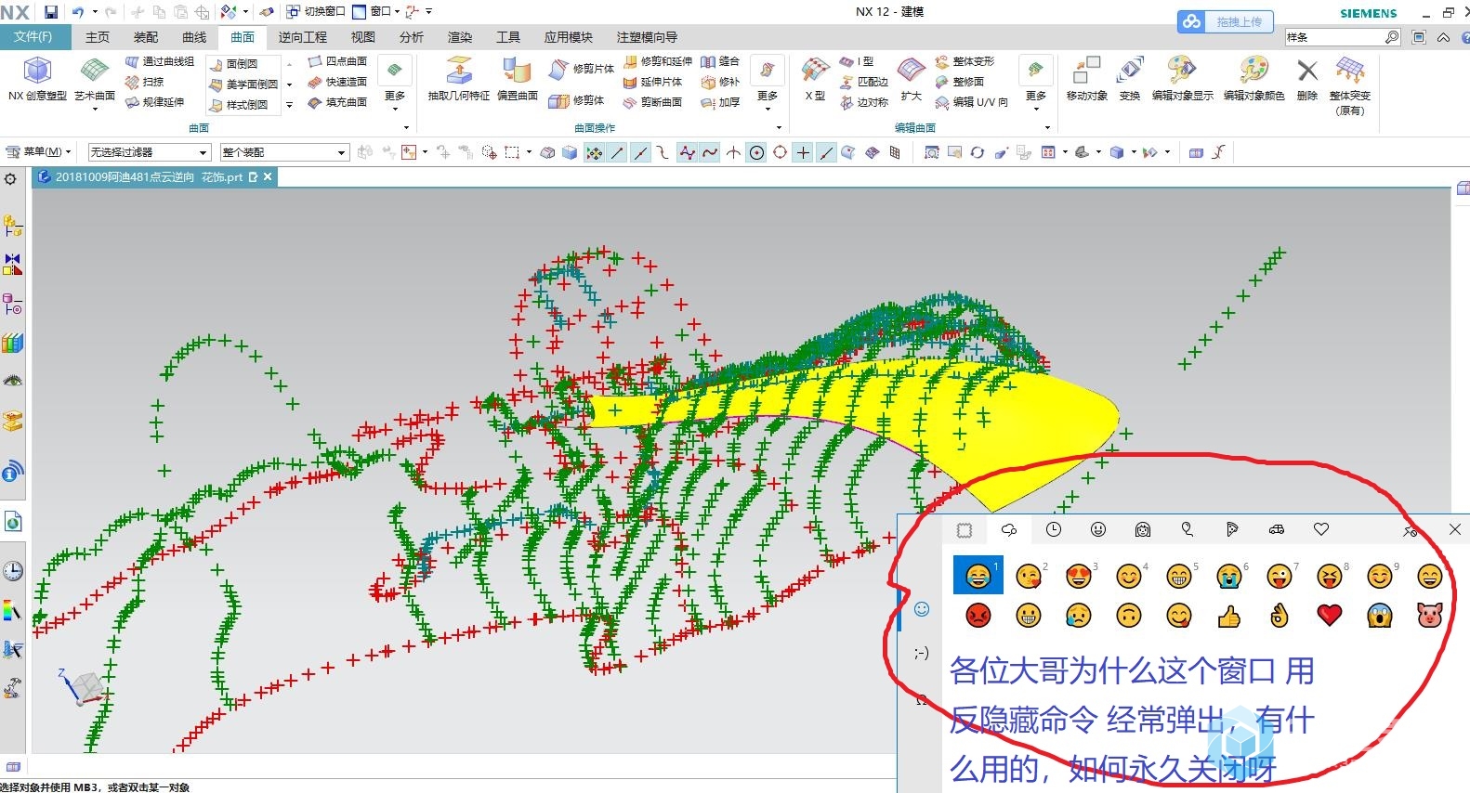Screen dimensions: 1470x793
Task: Toggle the intersection snap option
Action: (x=733, y=152)
